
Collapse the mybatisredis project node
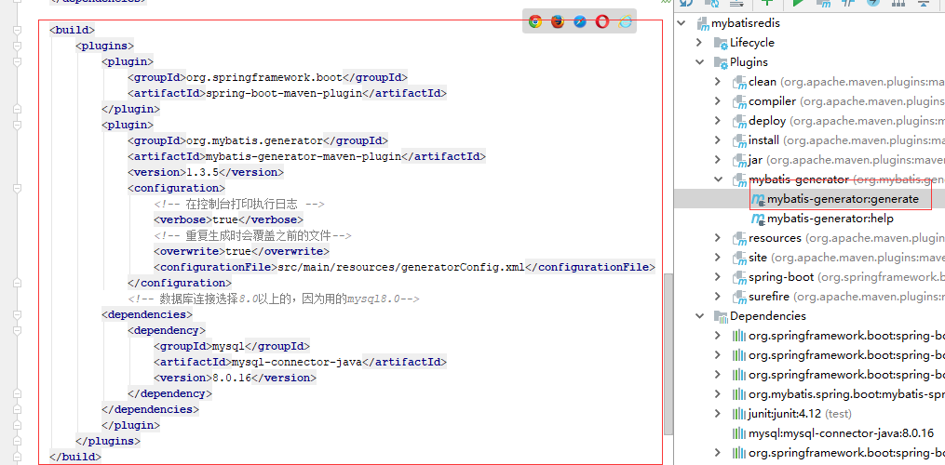coord(682,23)
